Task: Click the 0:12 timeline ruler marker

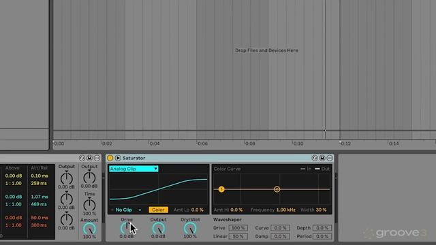Action: tap(345, 144)
